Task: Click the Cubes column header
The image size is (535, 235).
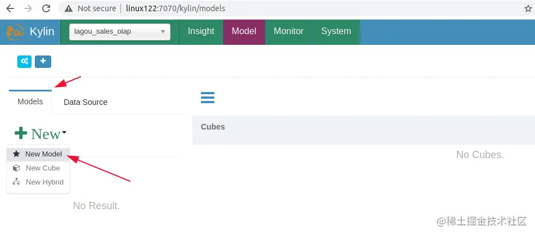Action: click(213, 127)
